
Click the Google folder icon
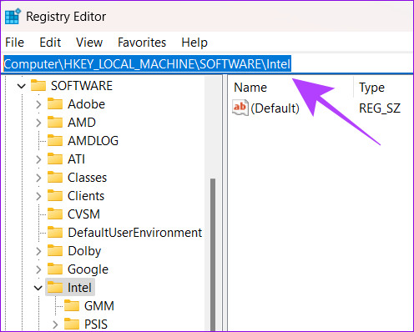point(55,269)
